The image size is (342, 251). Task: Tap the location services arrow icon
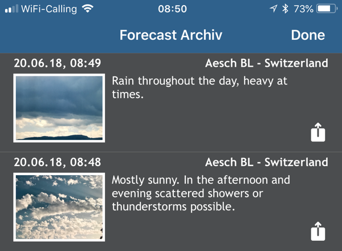(273, 9)
